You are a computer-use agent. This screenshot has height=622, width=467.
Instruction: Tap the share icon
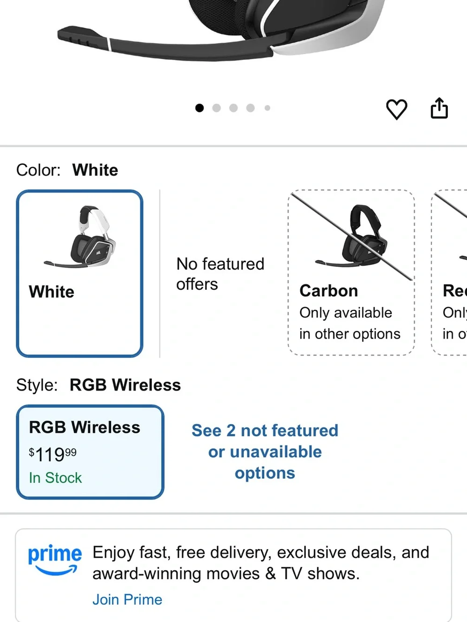439,108
